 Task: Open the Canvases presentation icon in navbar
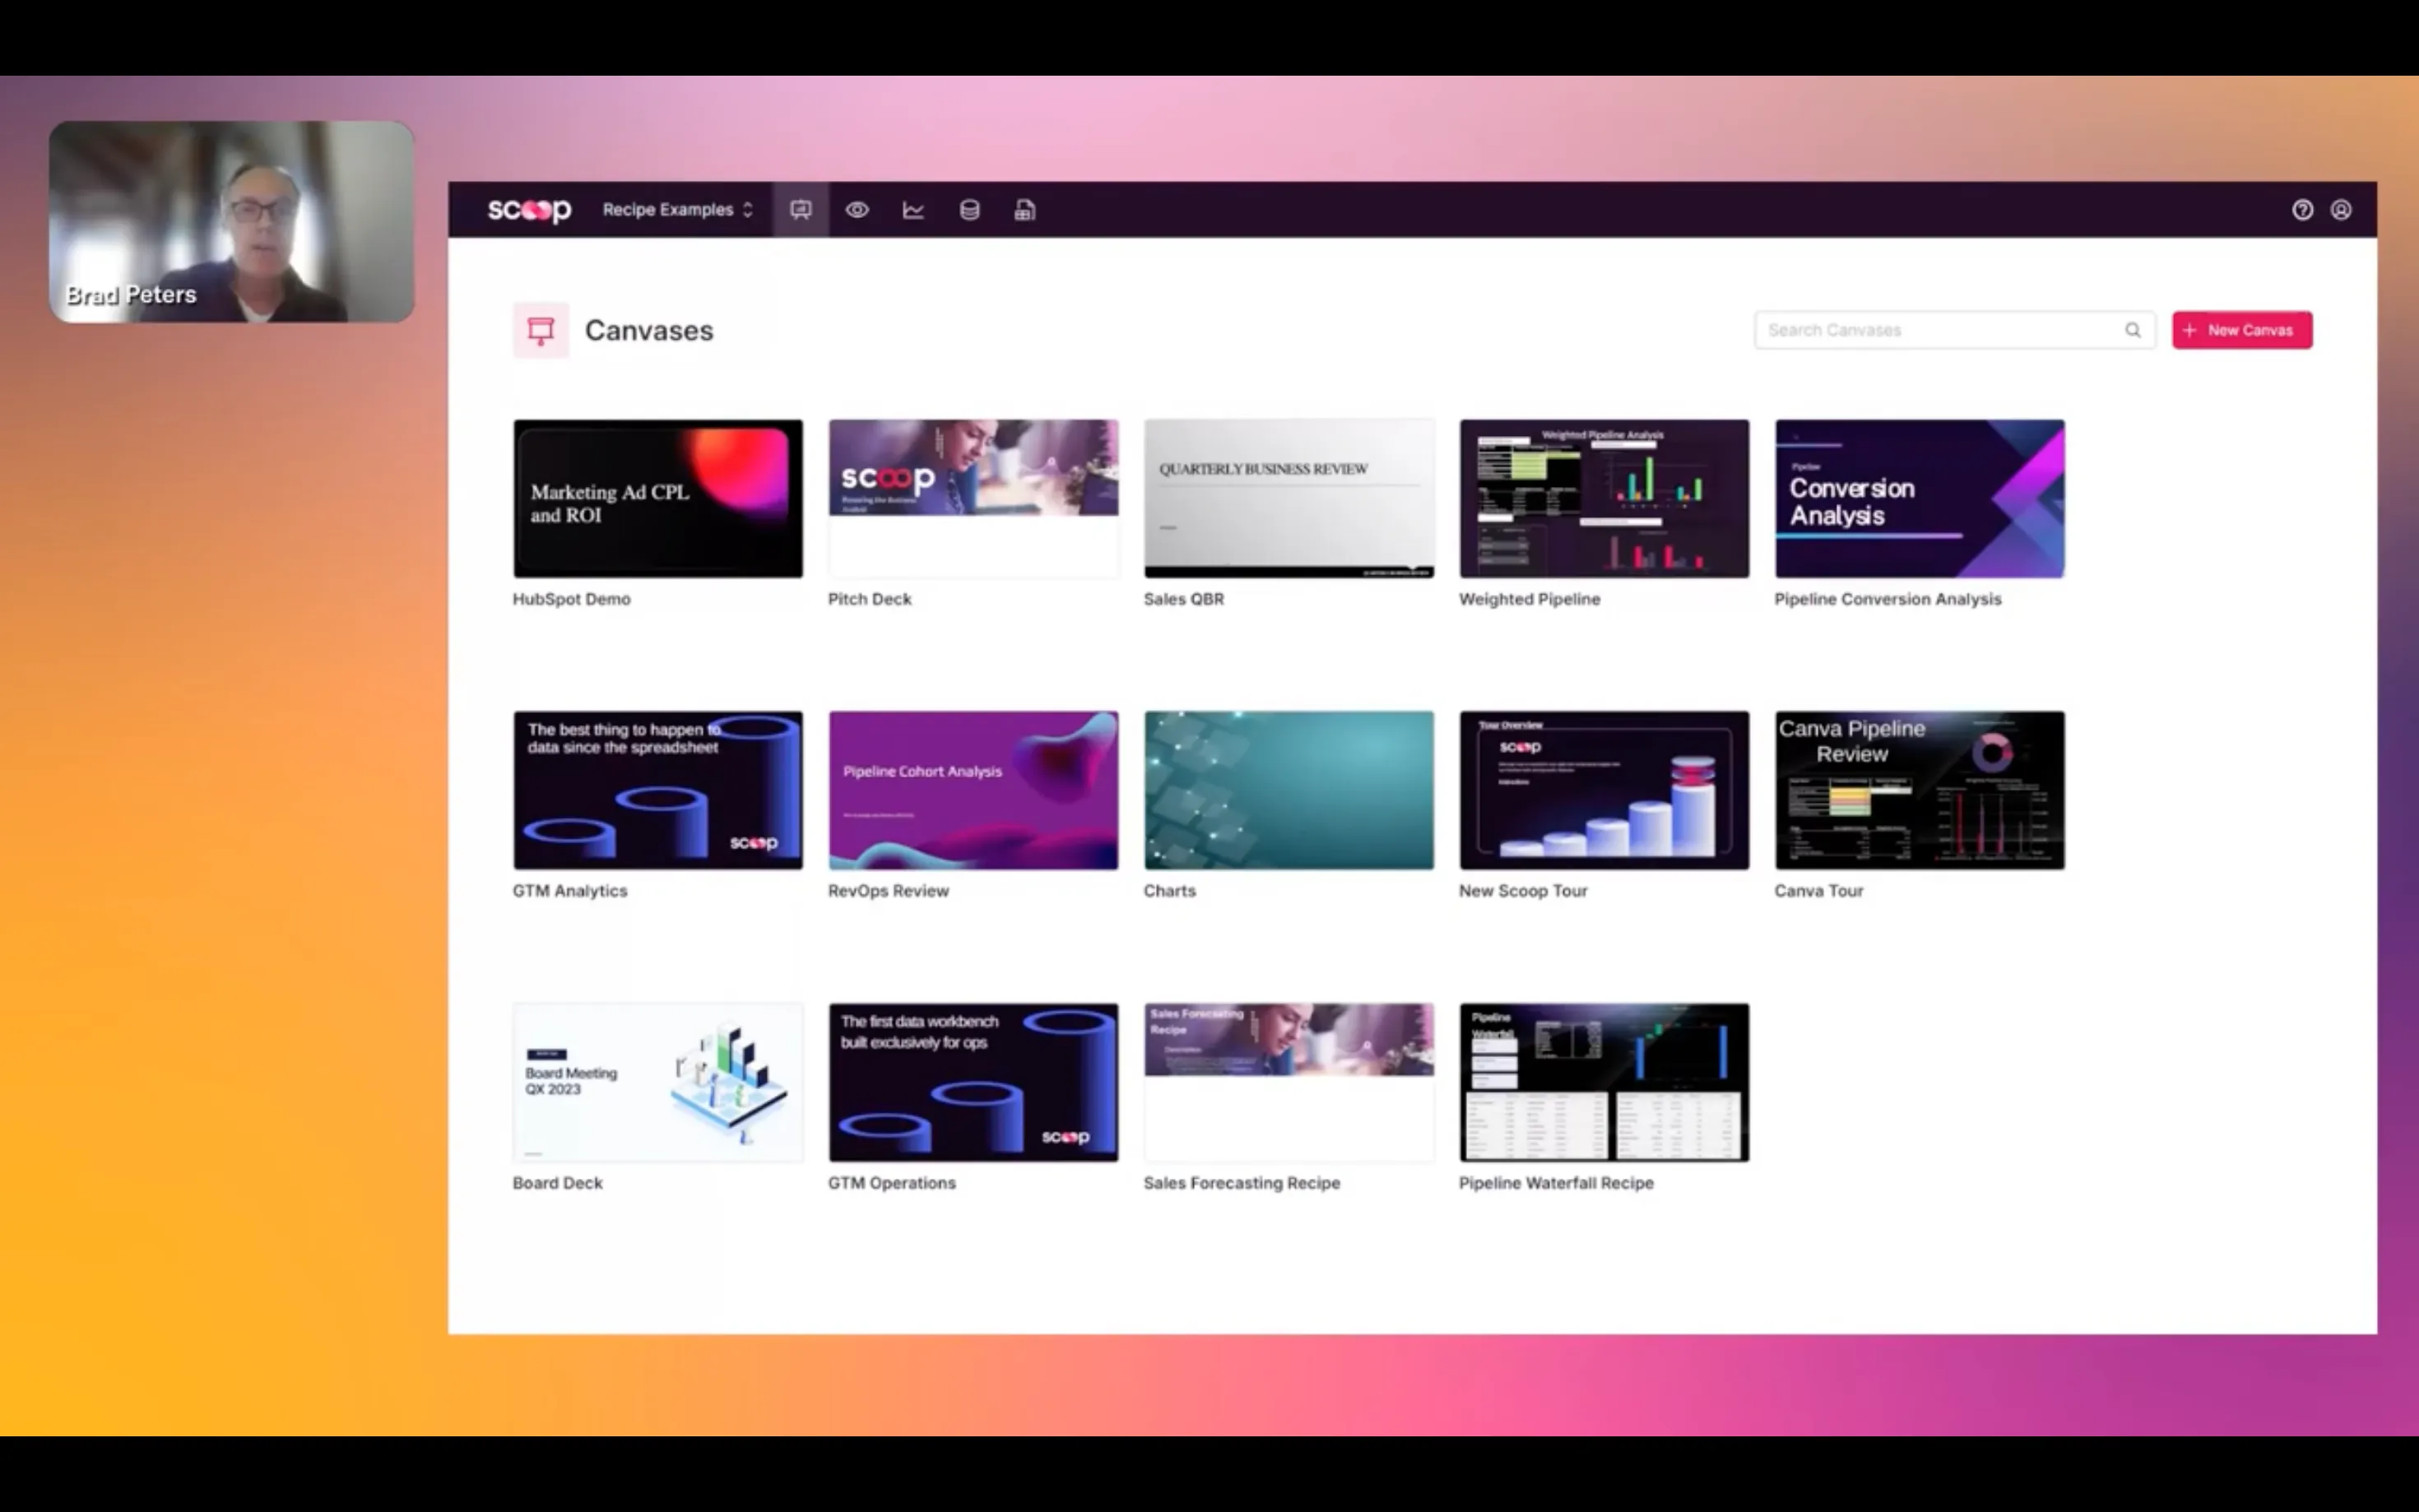(x=800, y=210)
